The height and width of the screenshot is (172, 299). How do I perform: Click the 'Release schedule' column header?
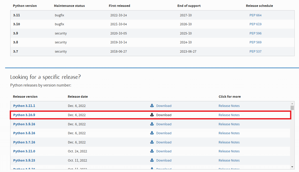point(259,6)
